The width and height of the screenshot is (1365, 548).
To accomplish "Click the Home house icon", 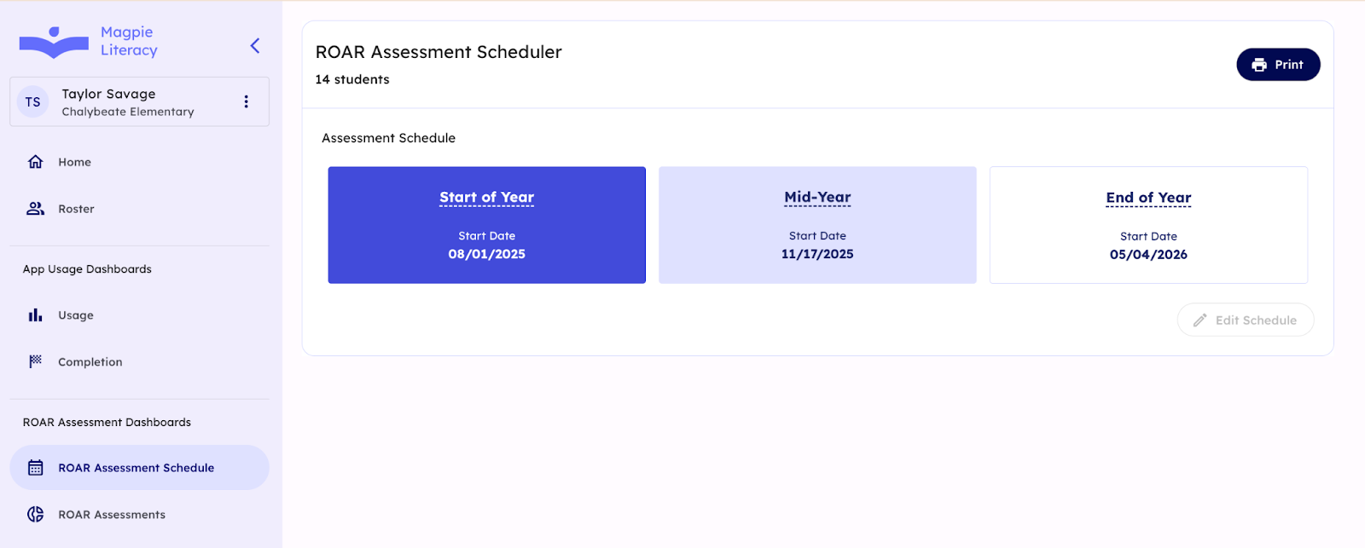I will (x=35, y=162).
